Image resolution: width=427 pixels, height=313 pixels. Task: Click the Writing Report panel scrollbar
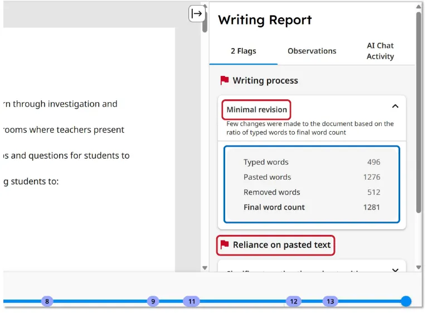point(419,112)
